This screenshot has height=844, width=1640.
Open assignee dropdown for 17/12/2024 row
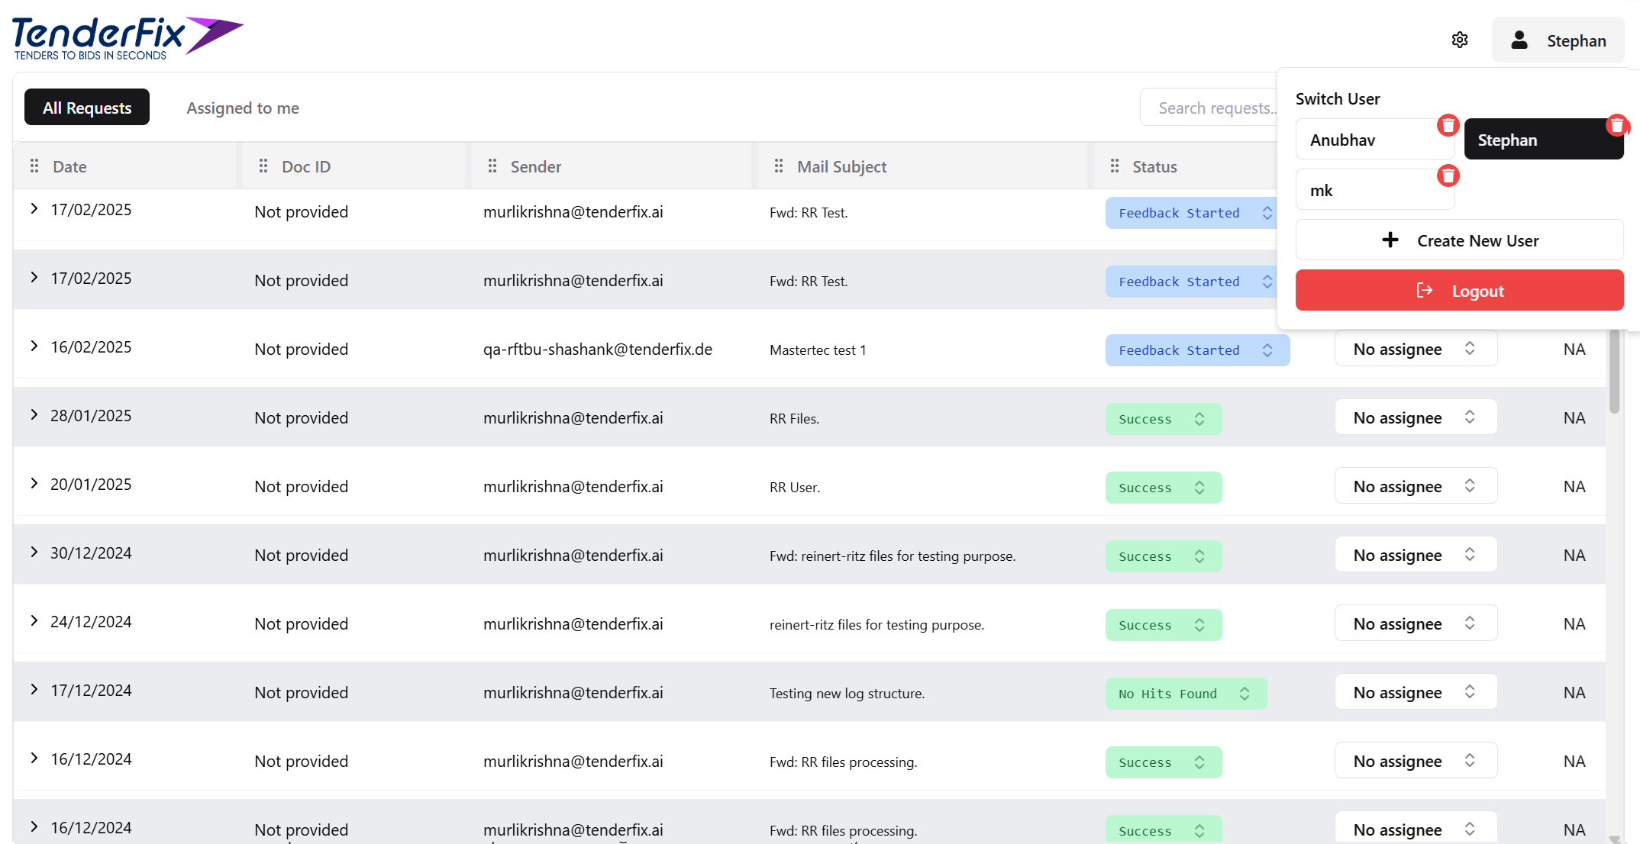coord(1416,692)
